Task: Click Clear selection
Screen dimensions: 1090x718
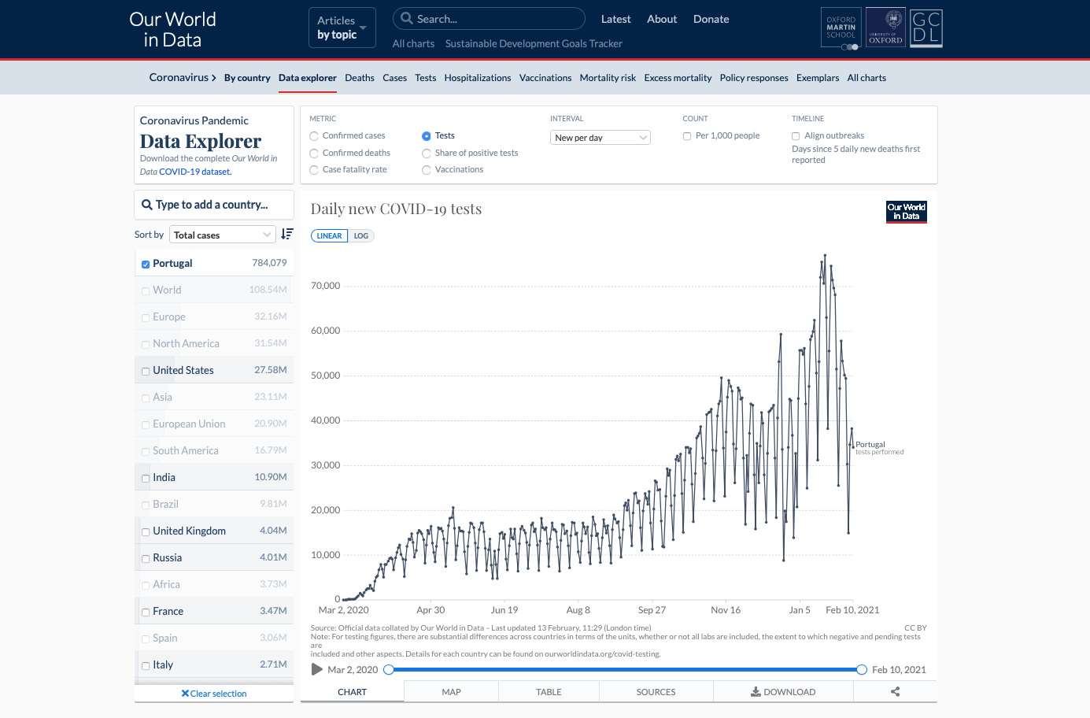Action: [214, 694]
